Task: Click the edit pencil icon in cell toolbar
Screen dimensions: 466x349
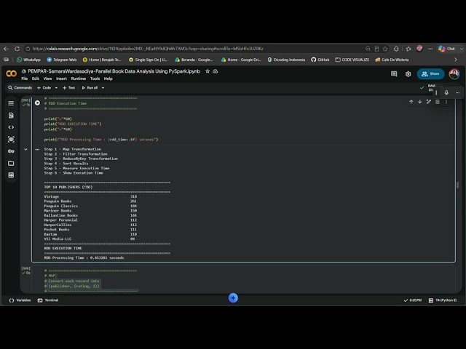Action: click(429, 102)
